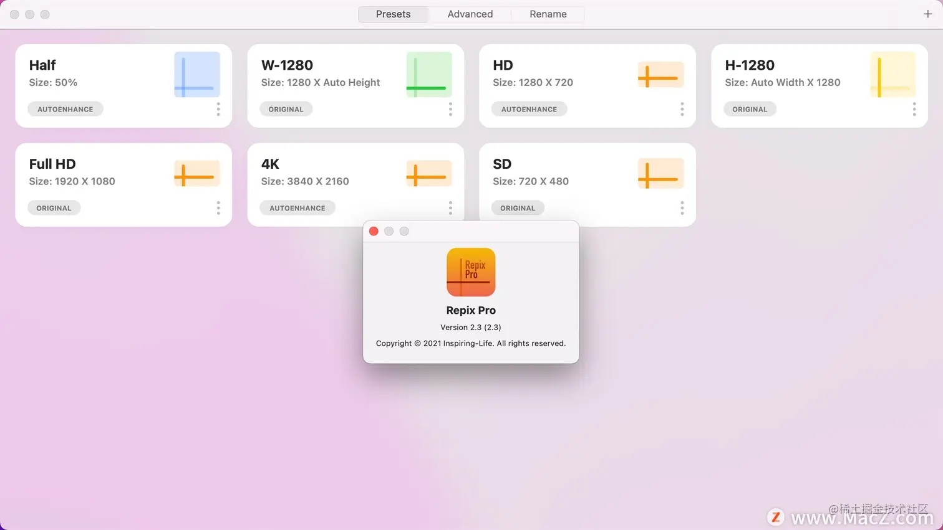Viewport: 943px width, 530px height.
Task: Click the 'Size: 50%' text
Action: 53,82
